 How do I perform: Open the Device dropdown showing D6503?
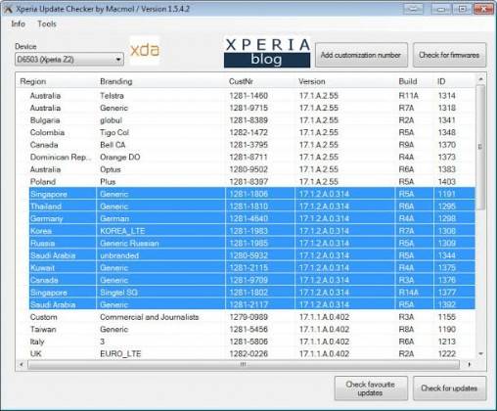click(69, 60)
